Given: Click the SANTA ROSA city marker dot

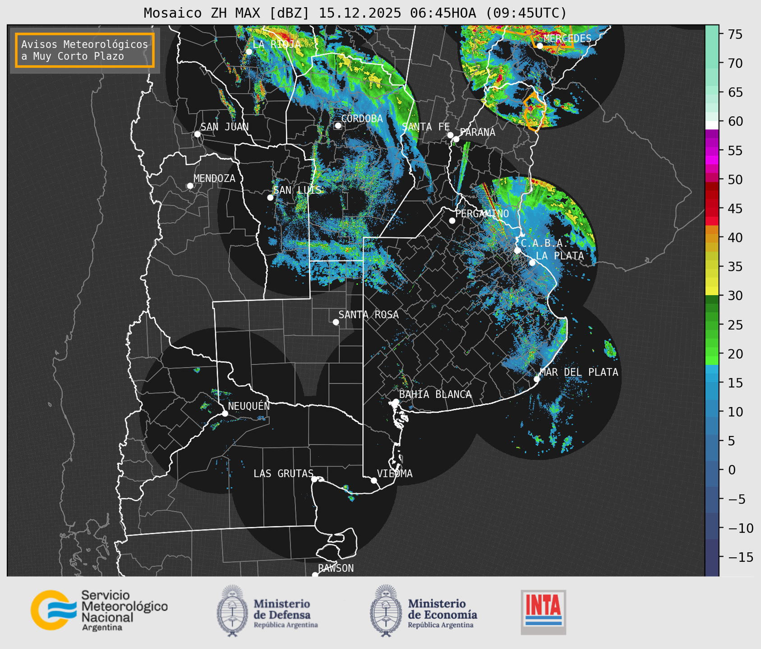Looking at the screenshot, I should 336,322.
